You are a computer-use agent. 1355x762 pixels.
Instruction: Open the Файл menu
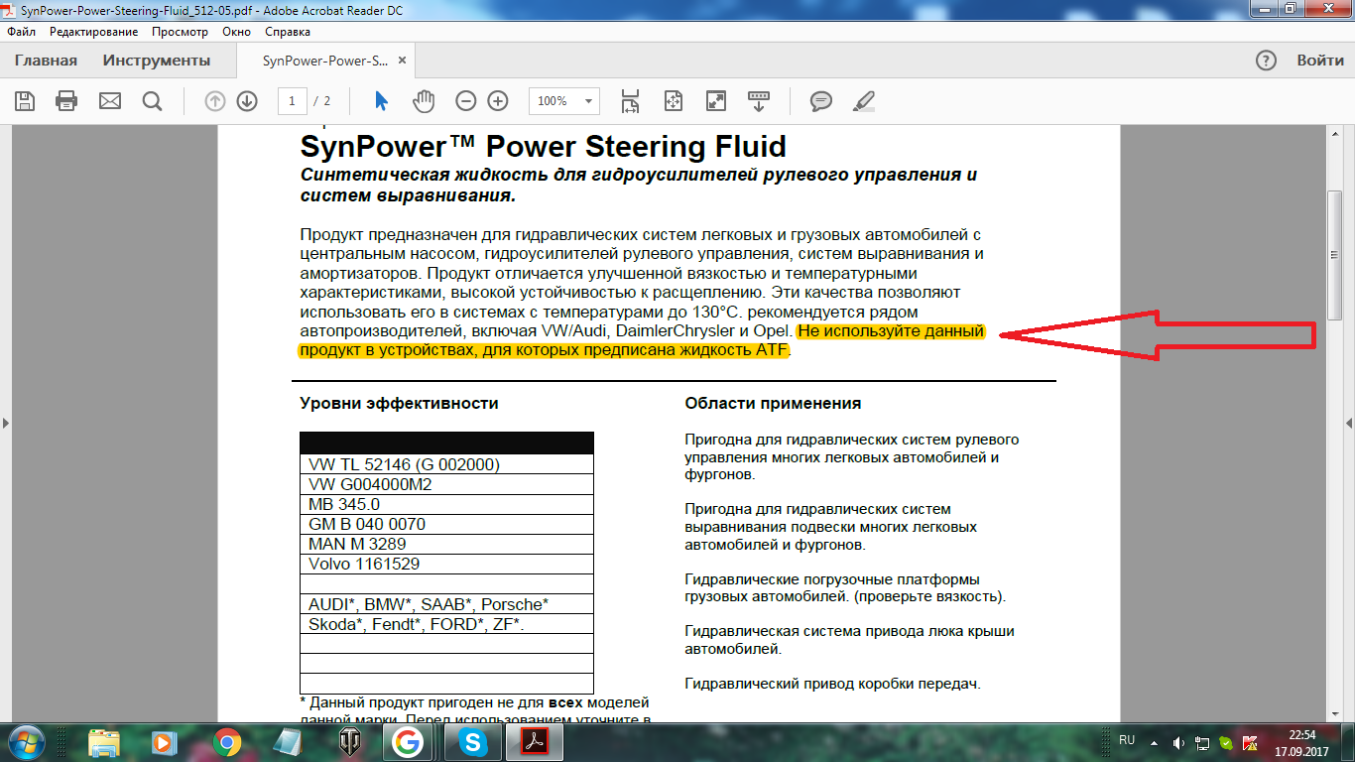point(21,32)
